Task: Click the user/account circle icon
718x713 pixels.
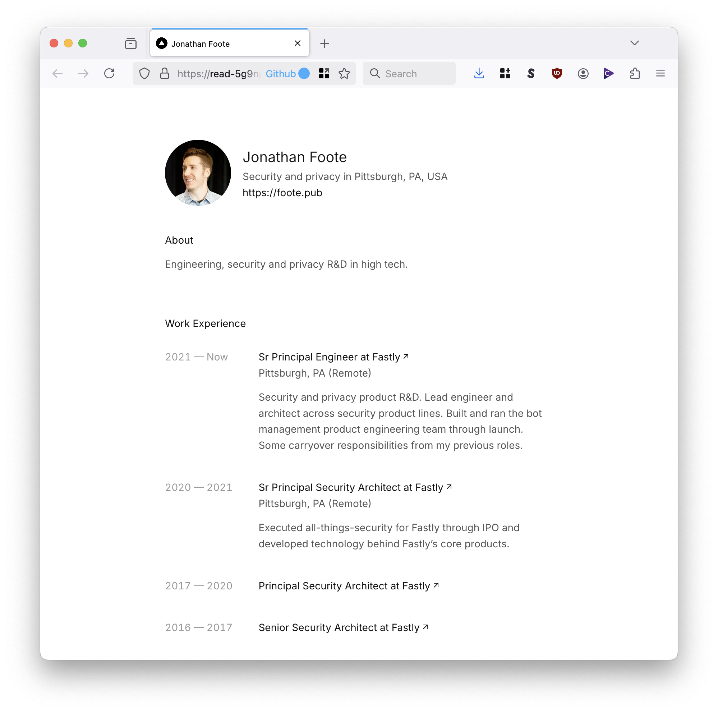Action: pyautogui.click(x=582, y=73)
